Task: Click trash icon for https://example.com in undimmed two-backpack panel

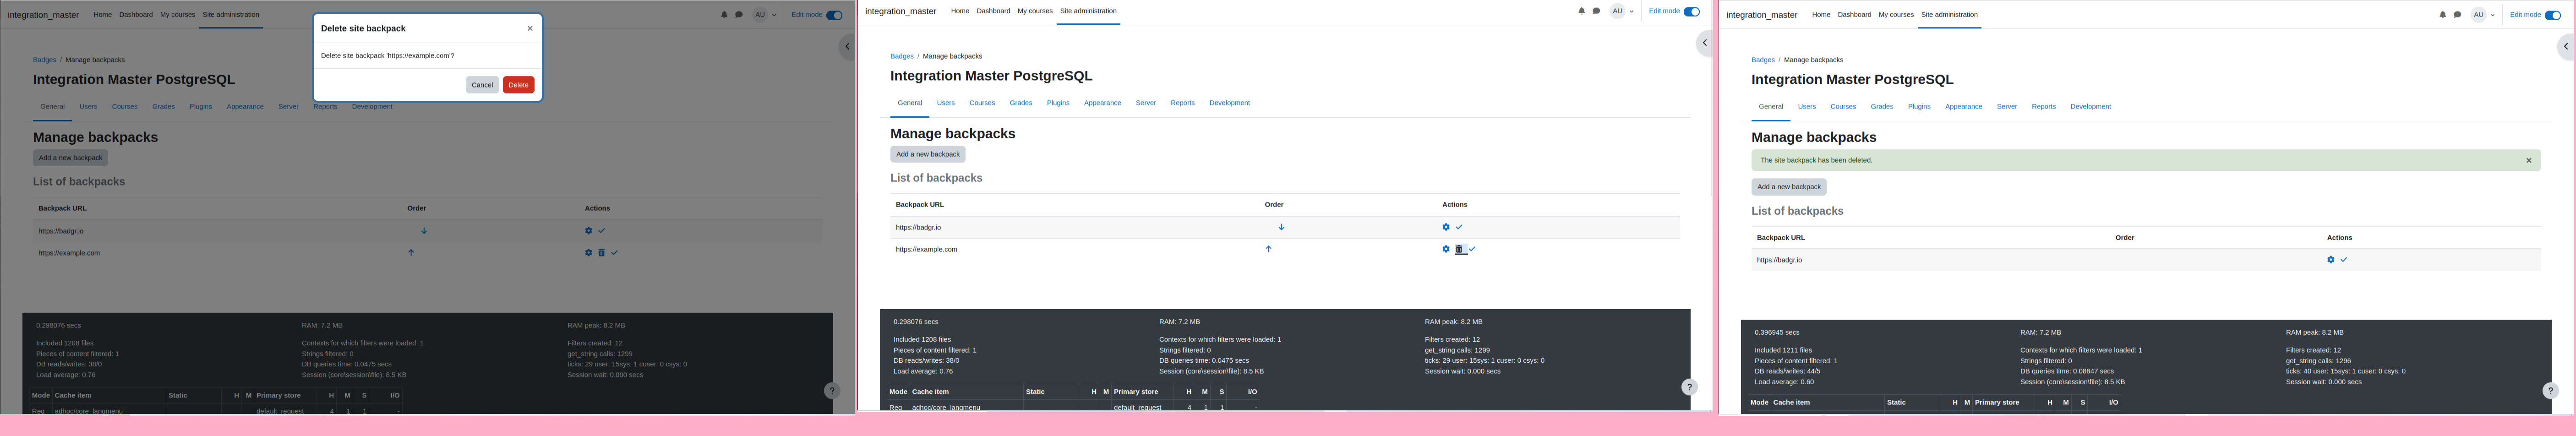Action: tap(1459, 249)
